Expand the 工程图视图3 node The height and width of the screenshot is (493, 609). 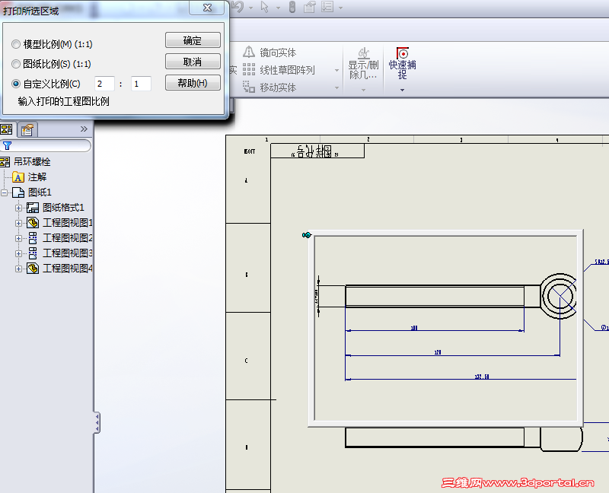click(x=18, y=253)
